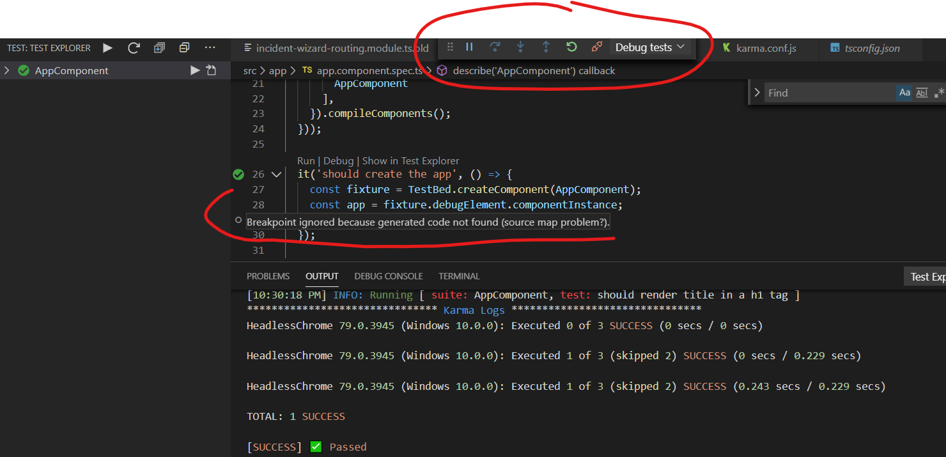
Task: Show source for AppComponent suite
Action: (x=211, y=70)
